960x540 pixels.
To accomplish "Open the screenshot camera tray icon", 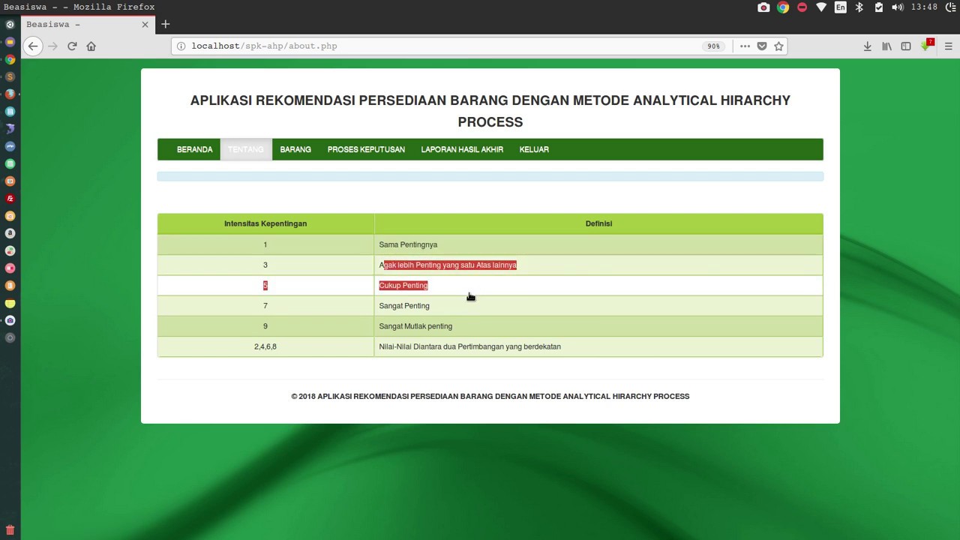I will [763, 7].
